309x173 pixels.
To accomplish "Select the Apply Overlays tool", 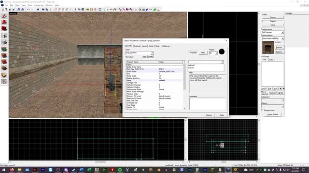I will pyautogui.click(x=4, y=68).
